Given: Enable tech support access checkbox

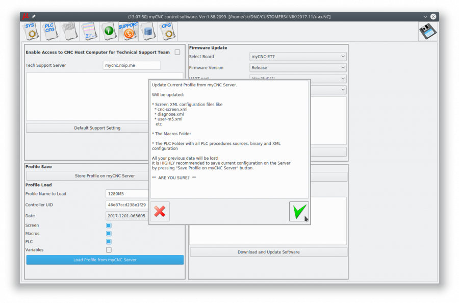Looking at the screenshot, I should pos(177,52).
